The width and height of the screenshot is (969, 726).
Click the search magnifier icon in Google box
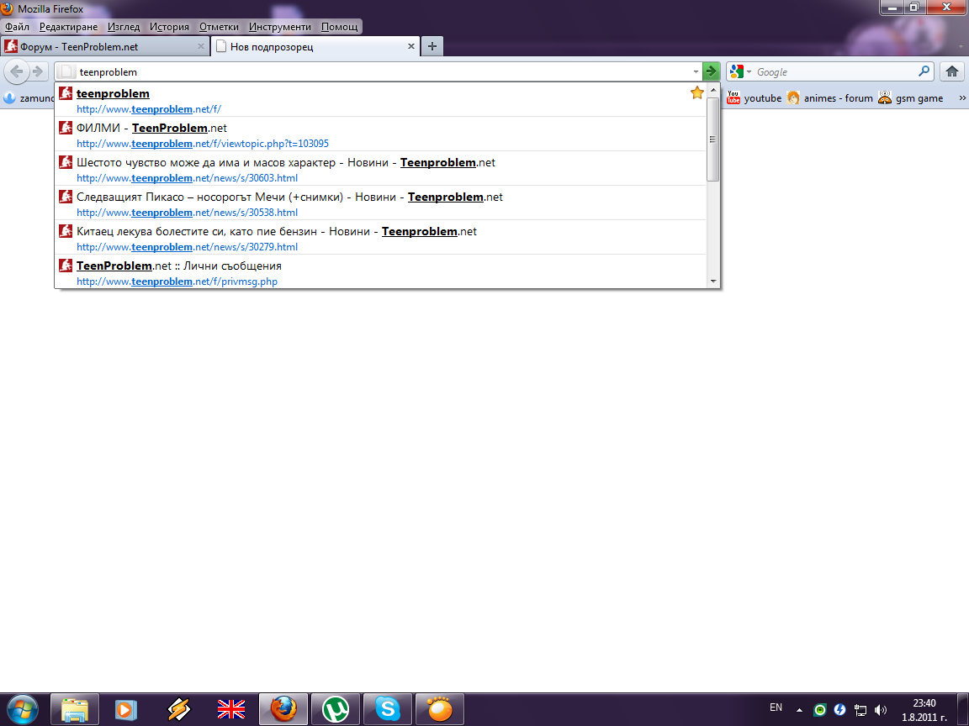pyautogui.click(x=924, y=71)
